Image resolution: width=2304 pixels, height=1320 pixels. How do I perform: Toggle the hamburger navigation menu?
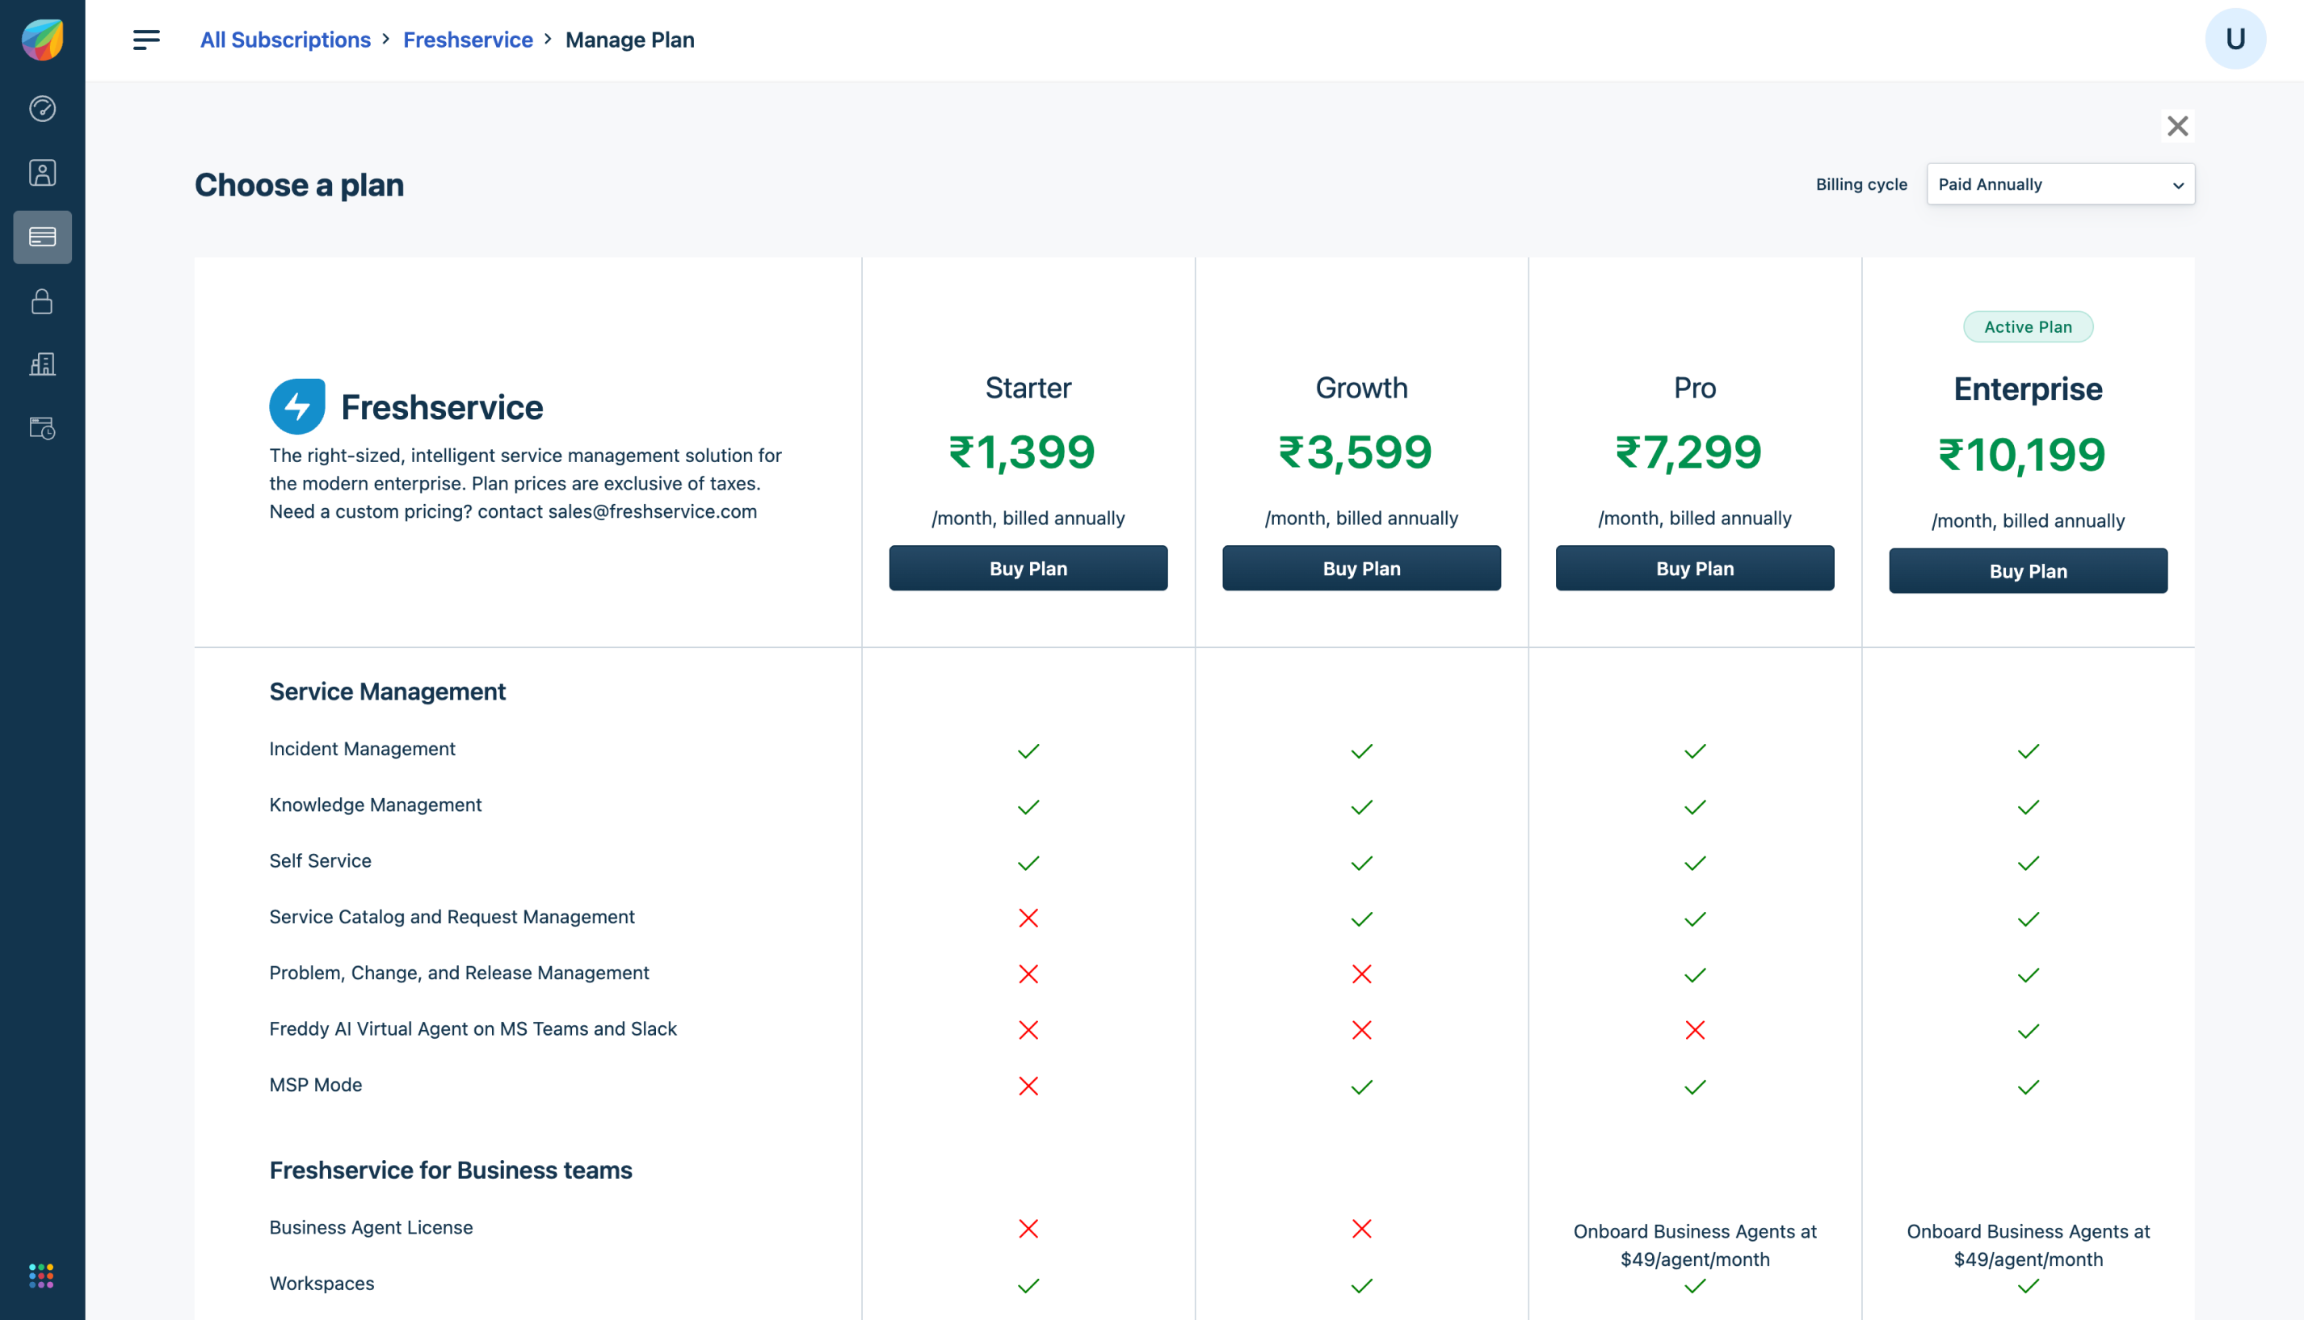click(x=146, y=40)
